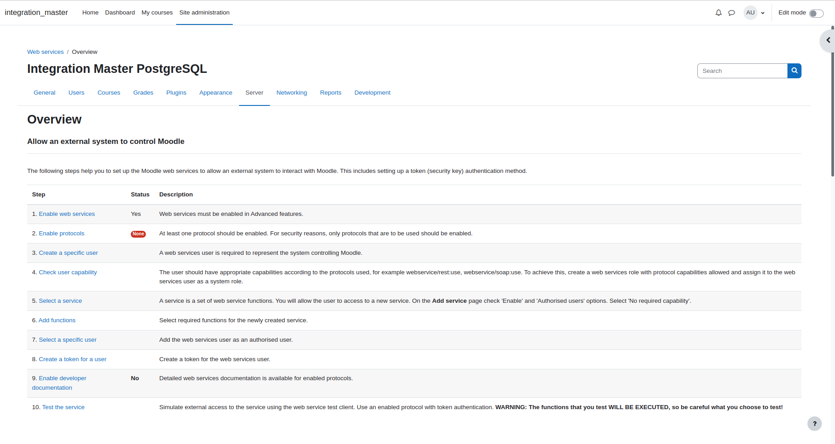Switch to the General tab
835x444 pixels.
tap(44, 93)
